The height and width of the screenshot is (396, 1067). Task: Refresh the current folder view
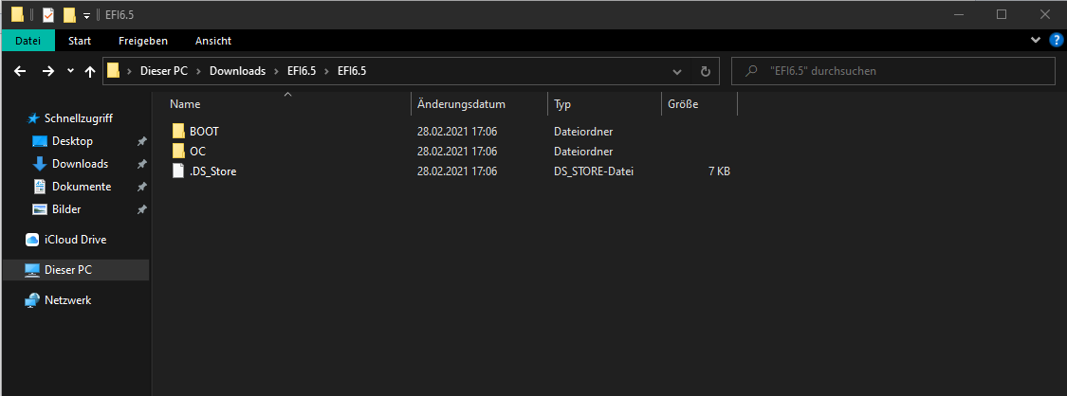click(705, 71)
